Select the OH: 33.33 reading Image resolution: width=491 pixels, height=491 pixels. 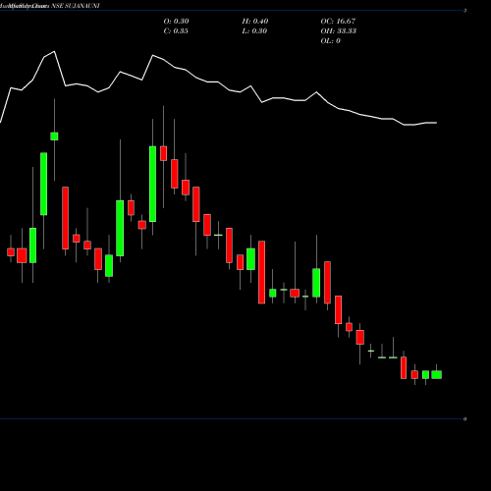(x=339, y=30)
